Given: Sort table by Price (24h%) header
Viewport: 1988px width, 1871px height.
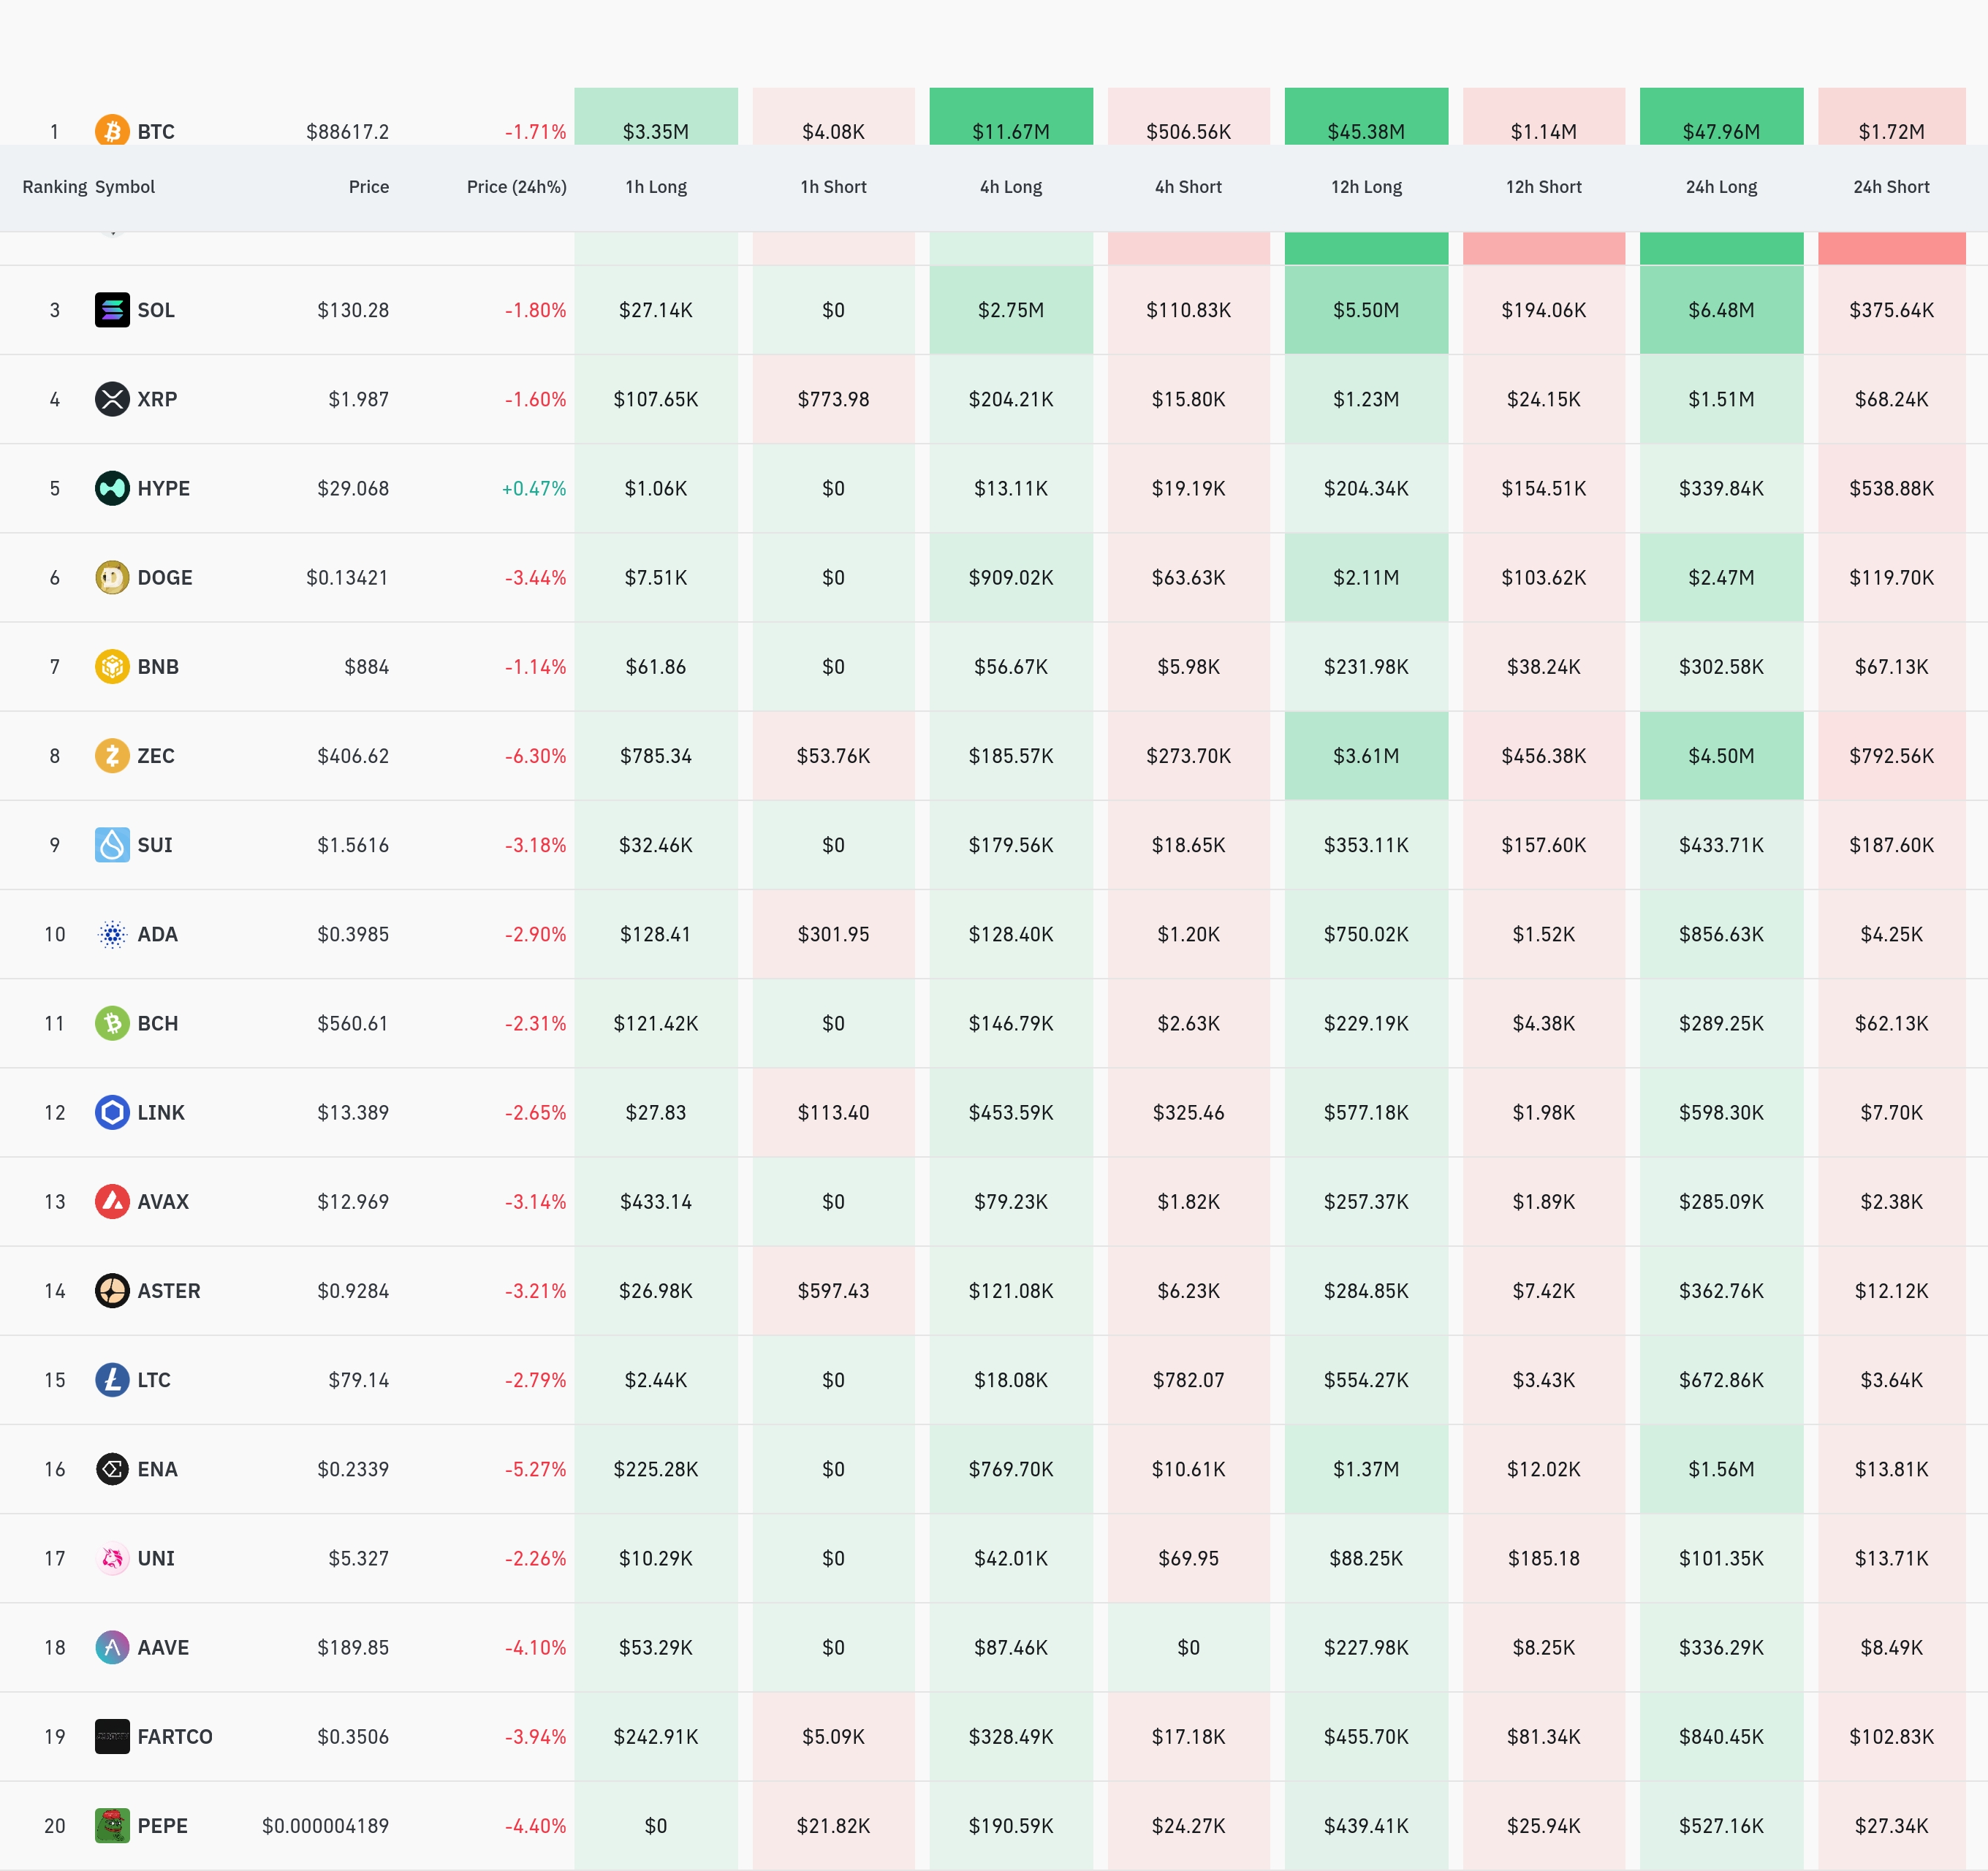Looking at the screenshot, I should pyautogui.click(x=516, y=187).
